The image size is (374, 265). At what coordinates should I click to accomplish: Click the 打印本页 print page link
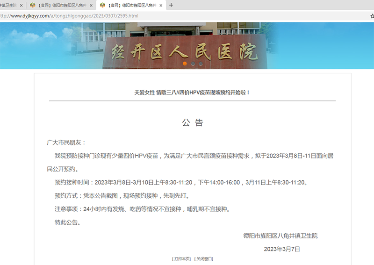pyautogui.click(x=182, y=258)
